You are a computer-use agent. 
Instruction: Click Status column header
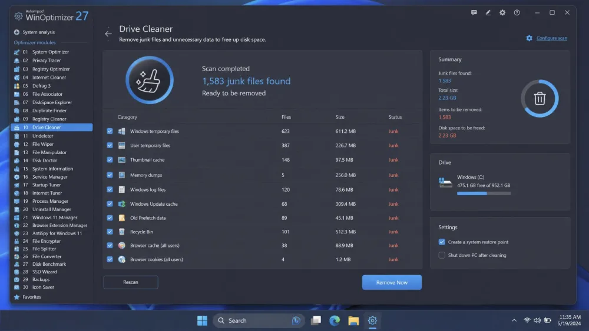click(395, 117)
